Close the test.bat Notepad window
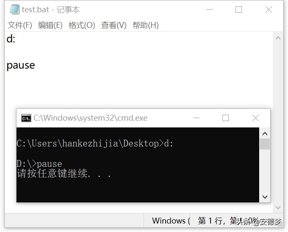The height and width of the screenshot is (232, 288). coord(269,9)
